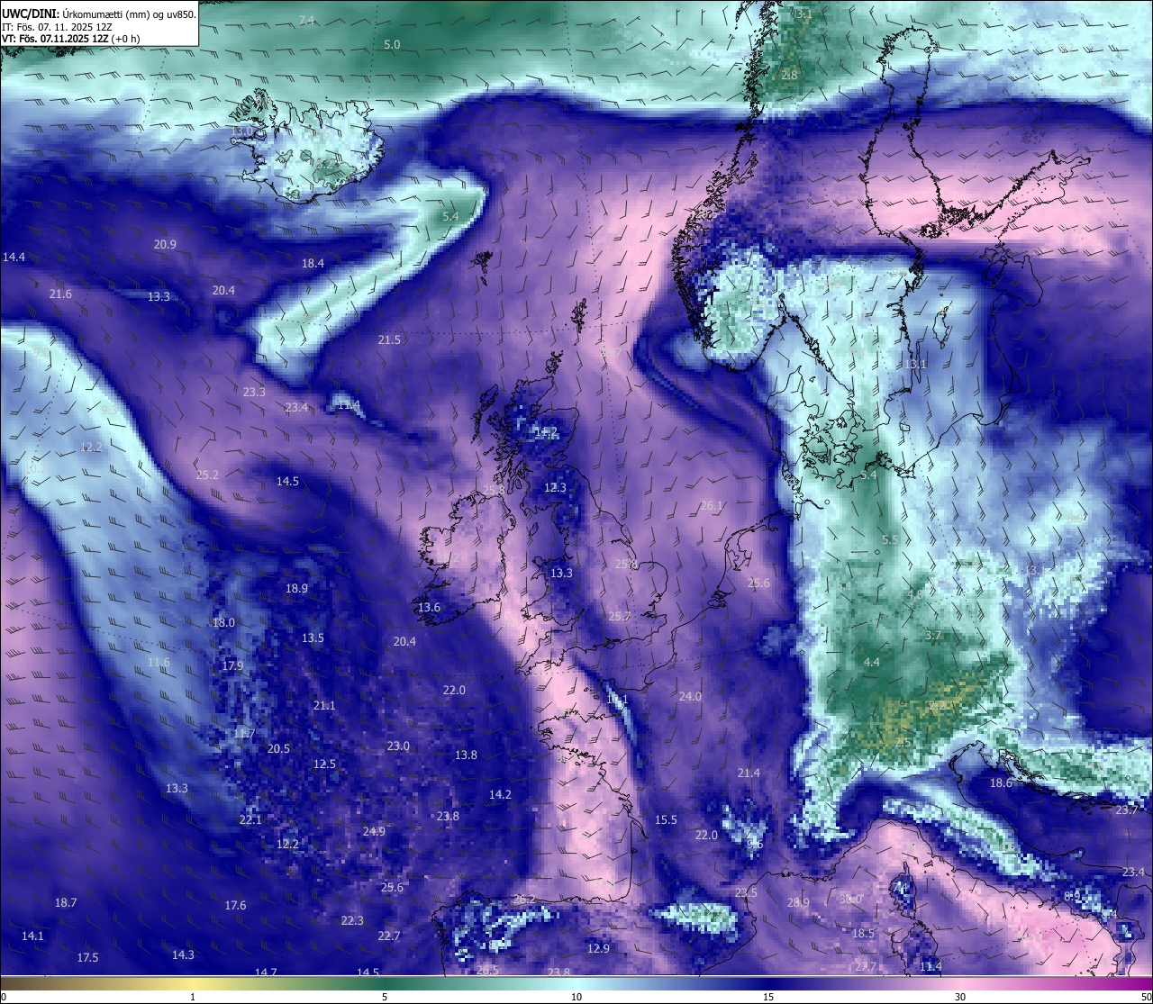1153x1004 pixels.
Task: Pick the 23.3 map value
Action: [x=254, y=392]
